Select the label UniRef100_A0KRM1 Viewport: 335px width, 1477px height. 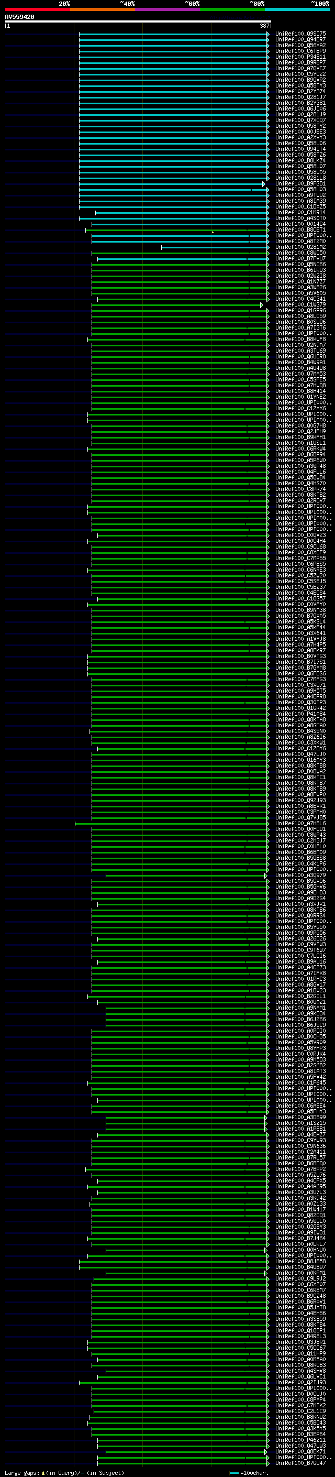pyautogui.click(x=300, y=1273)
